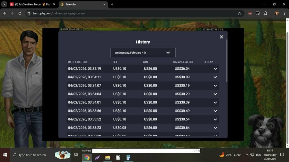Expand replay for the 03:35:19 entry
This screenshot has height=162, width=289.
coord(215,69)
